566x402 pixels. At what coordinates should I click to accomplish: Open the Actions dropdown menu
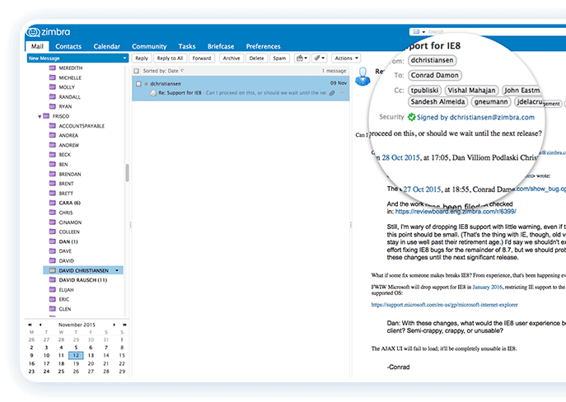(x=346, y=58)
